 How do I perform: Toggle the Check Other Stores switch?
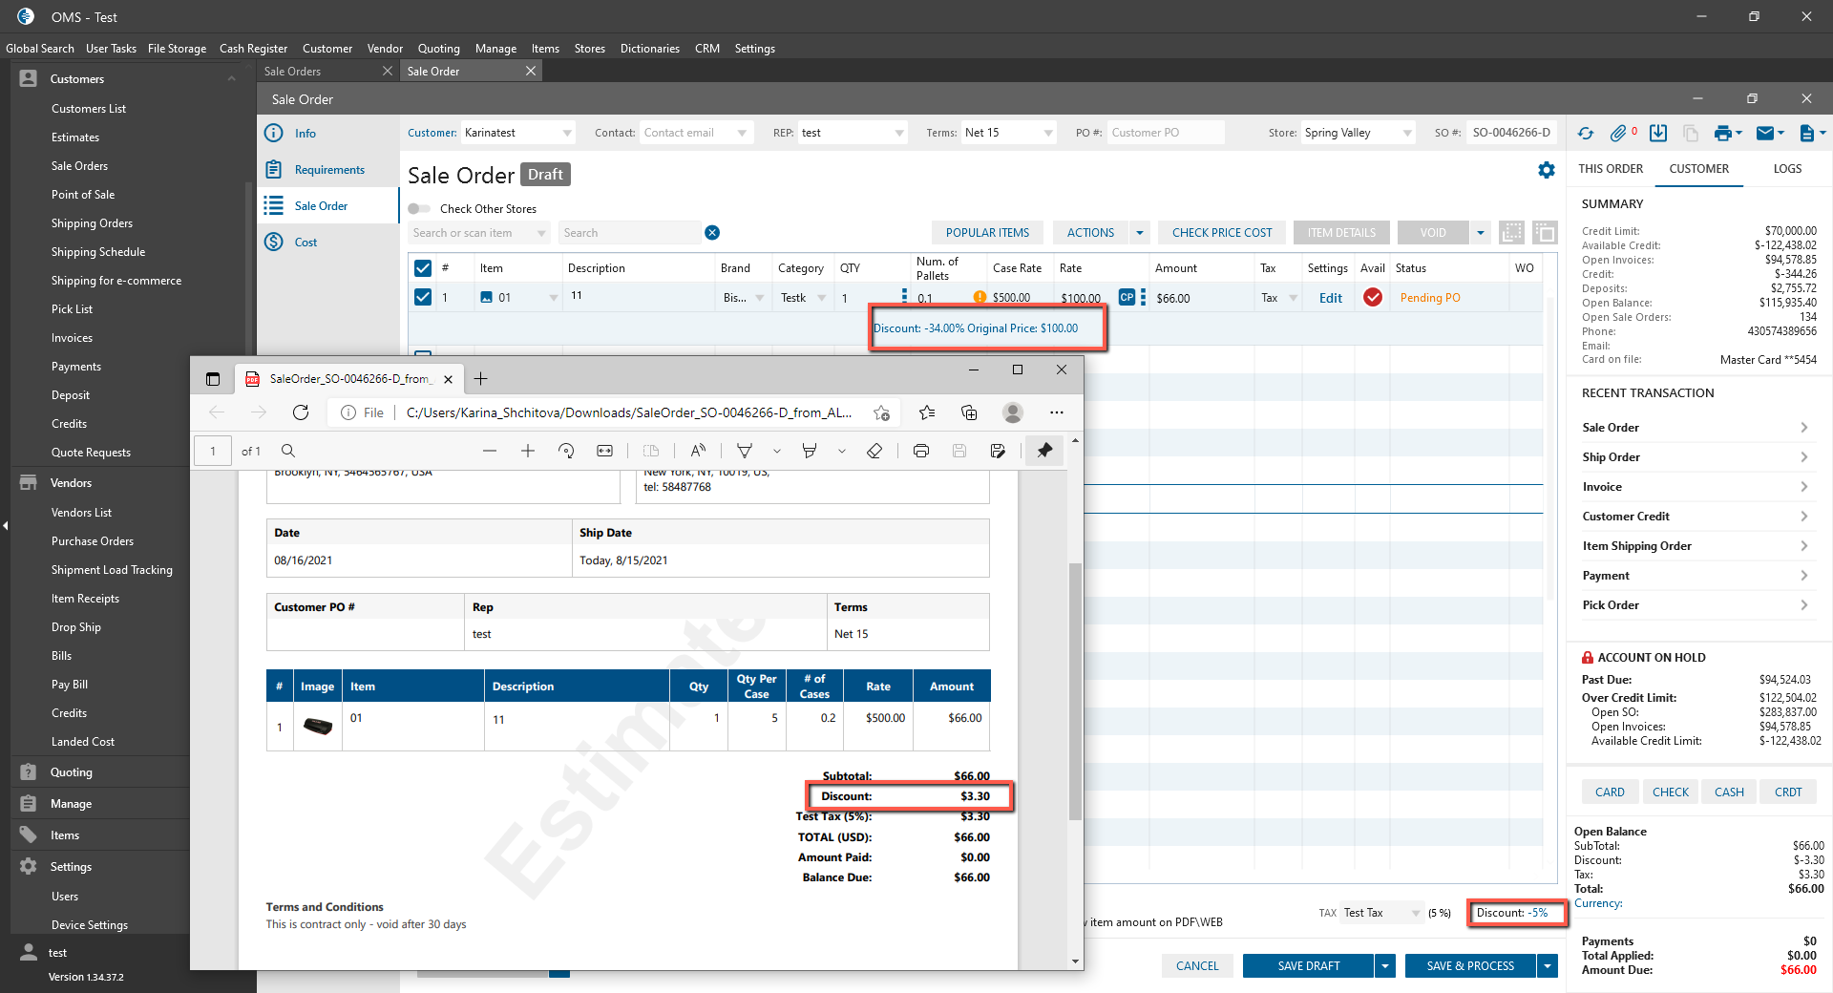(419, 209)
